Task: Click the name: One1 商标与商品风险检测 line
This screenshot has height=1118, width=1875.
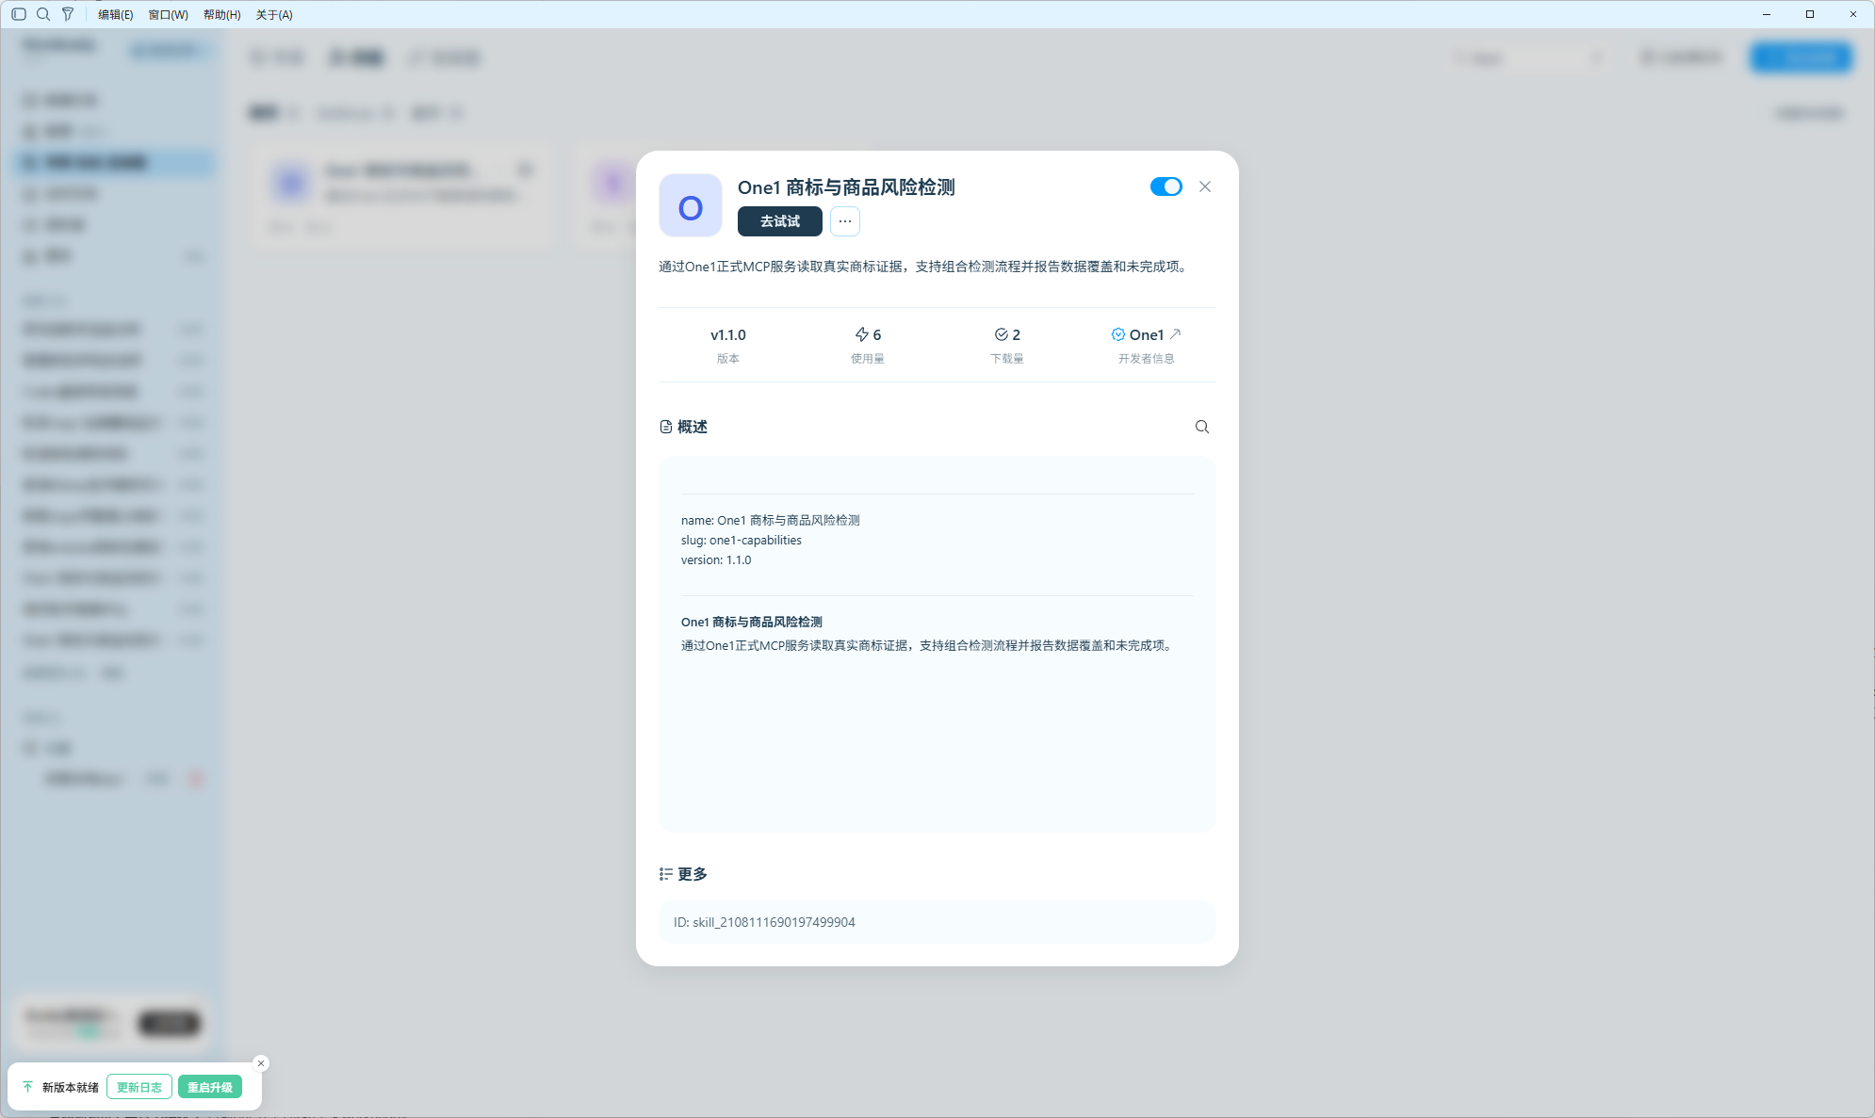Action: coord(771,520)
